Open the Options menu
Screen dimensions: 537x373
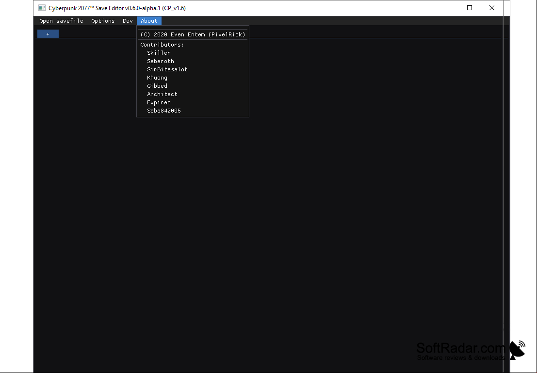pyautogui.click(x=103, y=21)
